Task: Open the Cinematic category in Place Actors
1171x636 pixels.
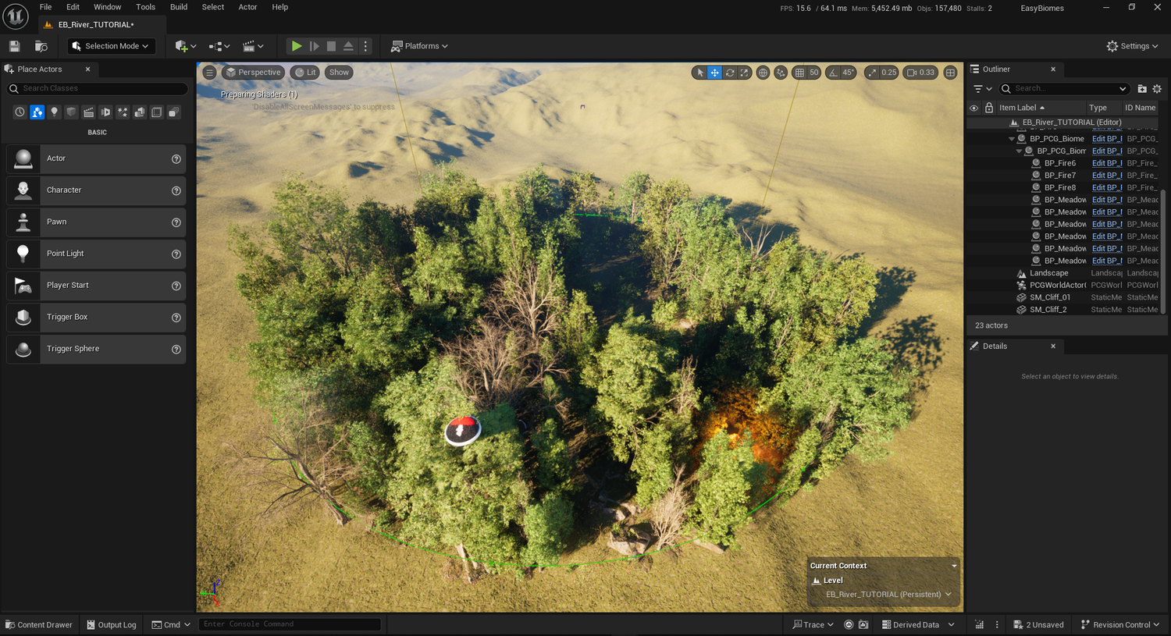Action: [x=88, y=112]
